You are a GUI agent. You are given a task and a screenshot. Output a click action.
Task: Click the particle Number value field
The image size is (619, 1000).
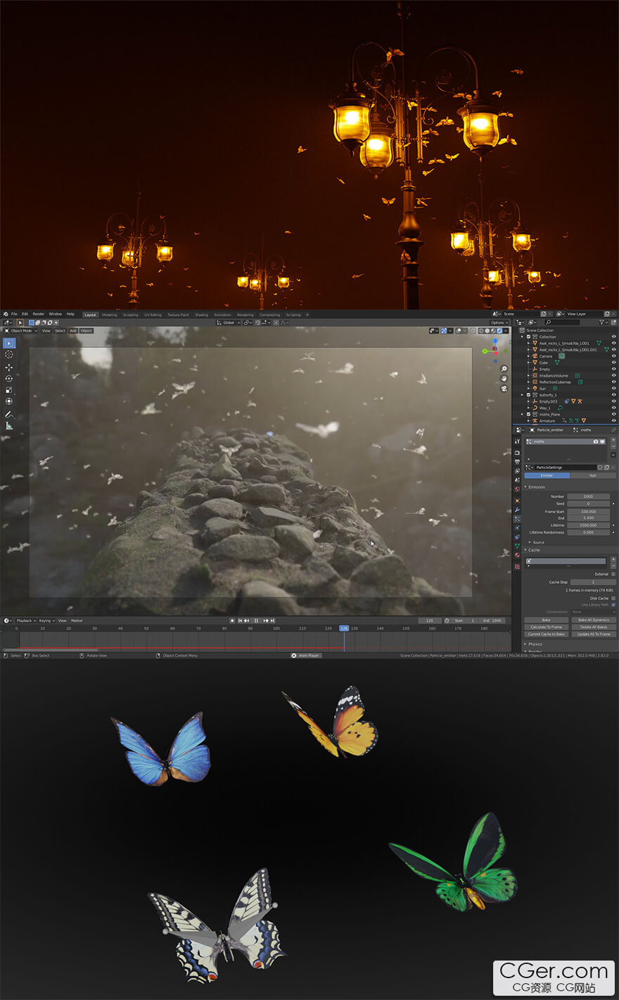click(588, 496)
